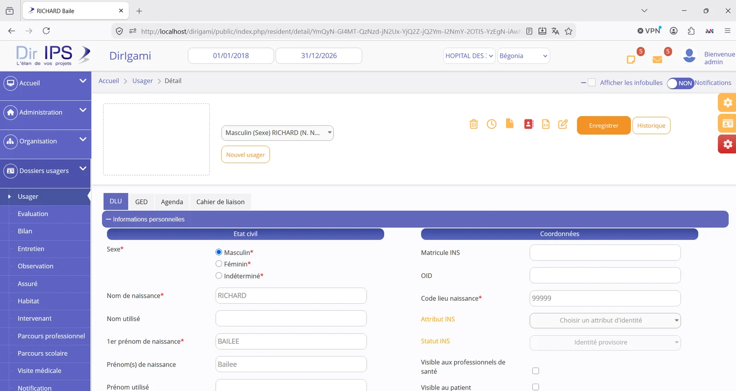Click the admin user avatar icon
The width and height of the screenshot is (736, 391).
[689, 56]
